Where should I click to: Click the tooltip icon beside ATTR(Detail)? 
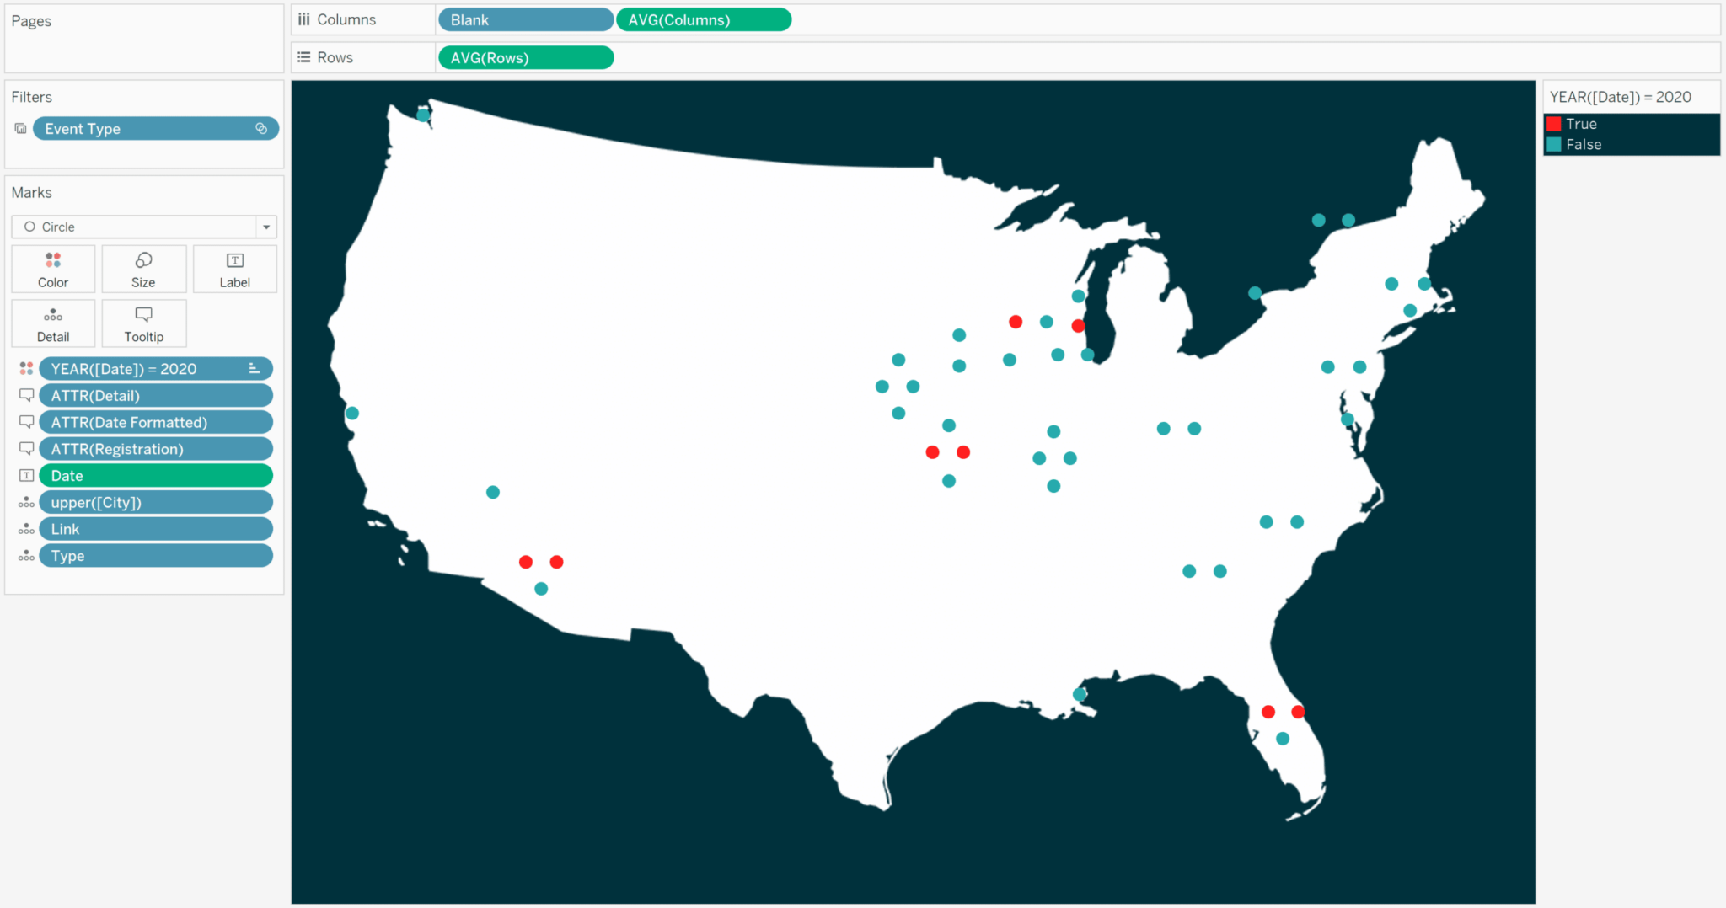[26, 395]
